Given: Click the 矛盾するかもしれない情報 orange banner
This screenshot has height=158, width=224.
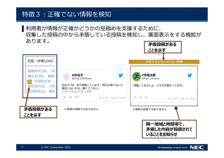Looking at the screenshot, I should pos(164,62).
